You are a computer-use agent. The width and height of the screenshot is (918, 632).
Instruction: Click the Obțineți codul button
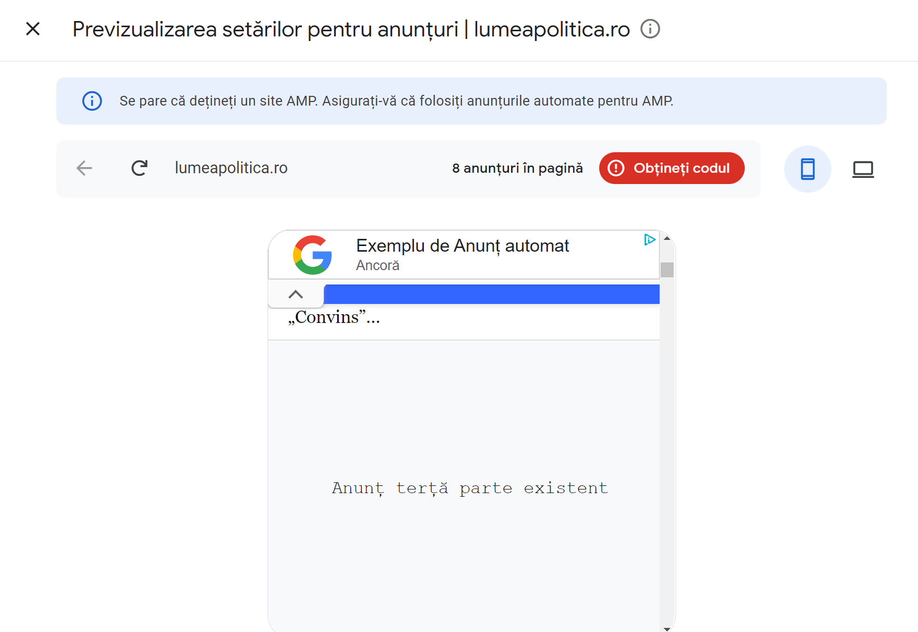click(x=671, y=168)
